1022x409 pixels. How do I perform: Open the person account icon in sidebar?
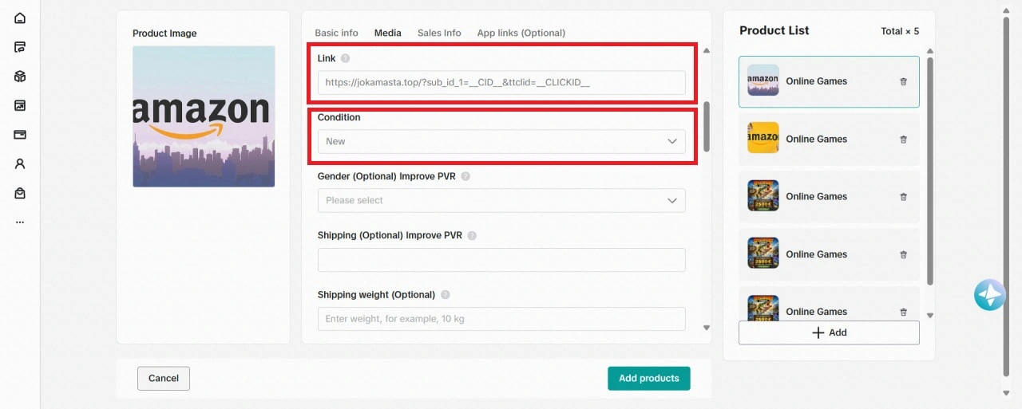pos(20,163)
